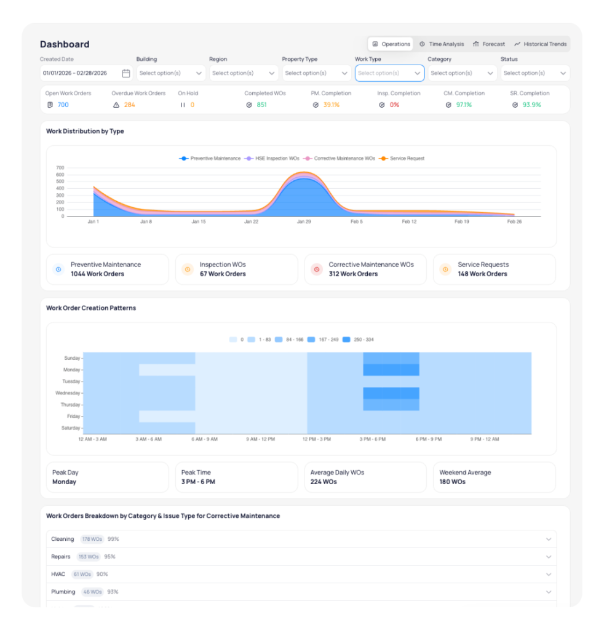Switch to the Time Analysis tab
The width and height of the screenshot is (604, 630).
click(x=441, y=44)
